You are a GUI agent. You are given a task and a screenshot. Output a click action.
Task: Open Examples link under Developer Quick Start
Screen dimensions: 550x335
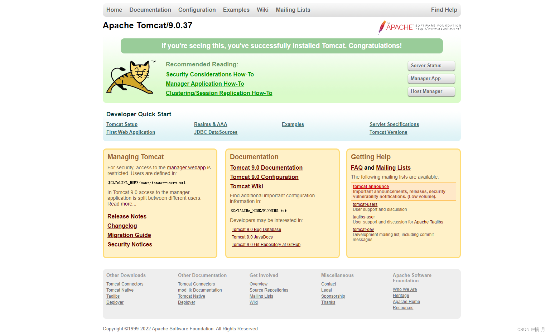click(293, 124)
